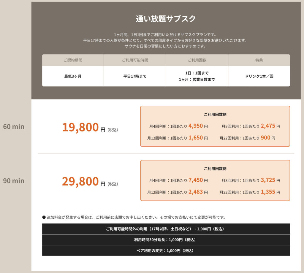Click the ご利用可能時間 column header
Screen dimensions: 304x273
tap(135, 60)
